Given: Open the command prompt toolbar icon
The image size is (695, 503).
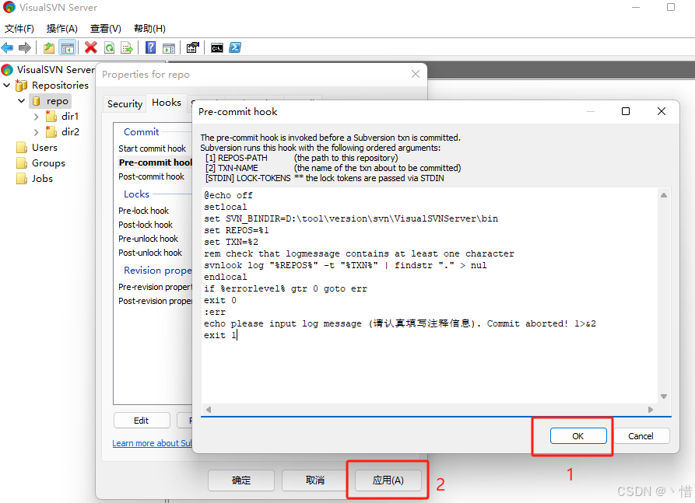Looking at the screenshot, I should point(216,47).
